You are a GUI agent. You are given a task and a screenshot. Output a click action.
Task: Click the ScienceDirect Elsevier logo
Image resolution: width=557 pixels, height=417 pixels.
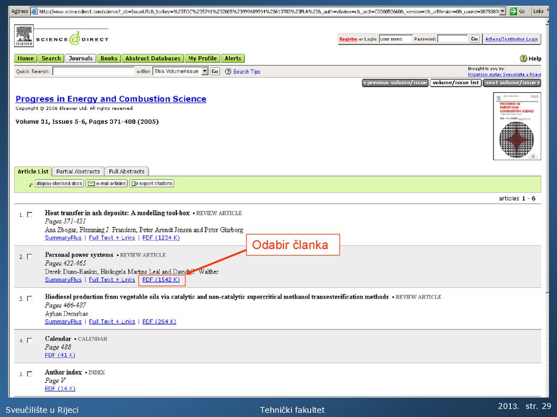[61, 36]
